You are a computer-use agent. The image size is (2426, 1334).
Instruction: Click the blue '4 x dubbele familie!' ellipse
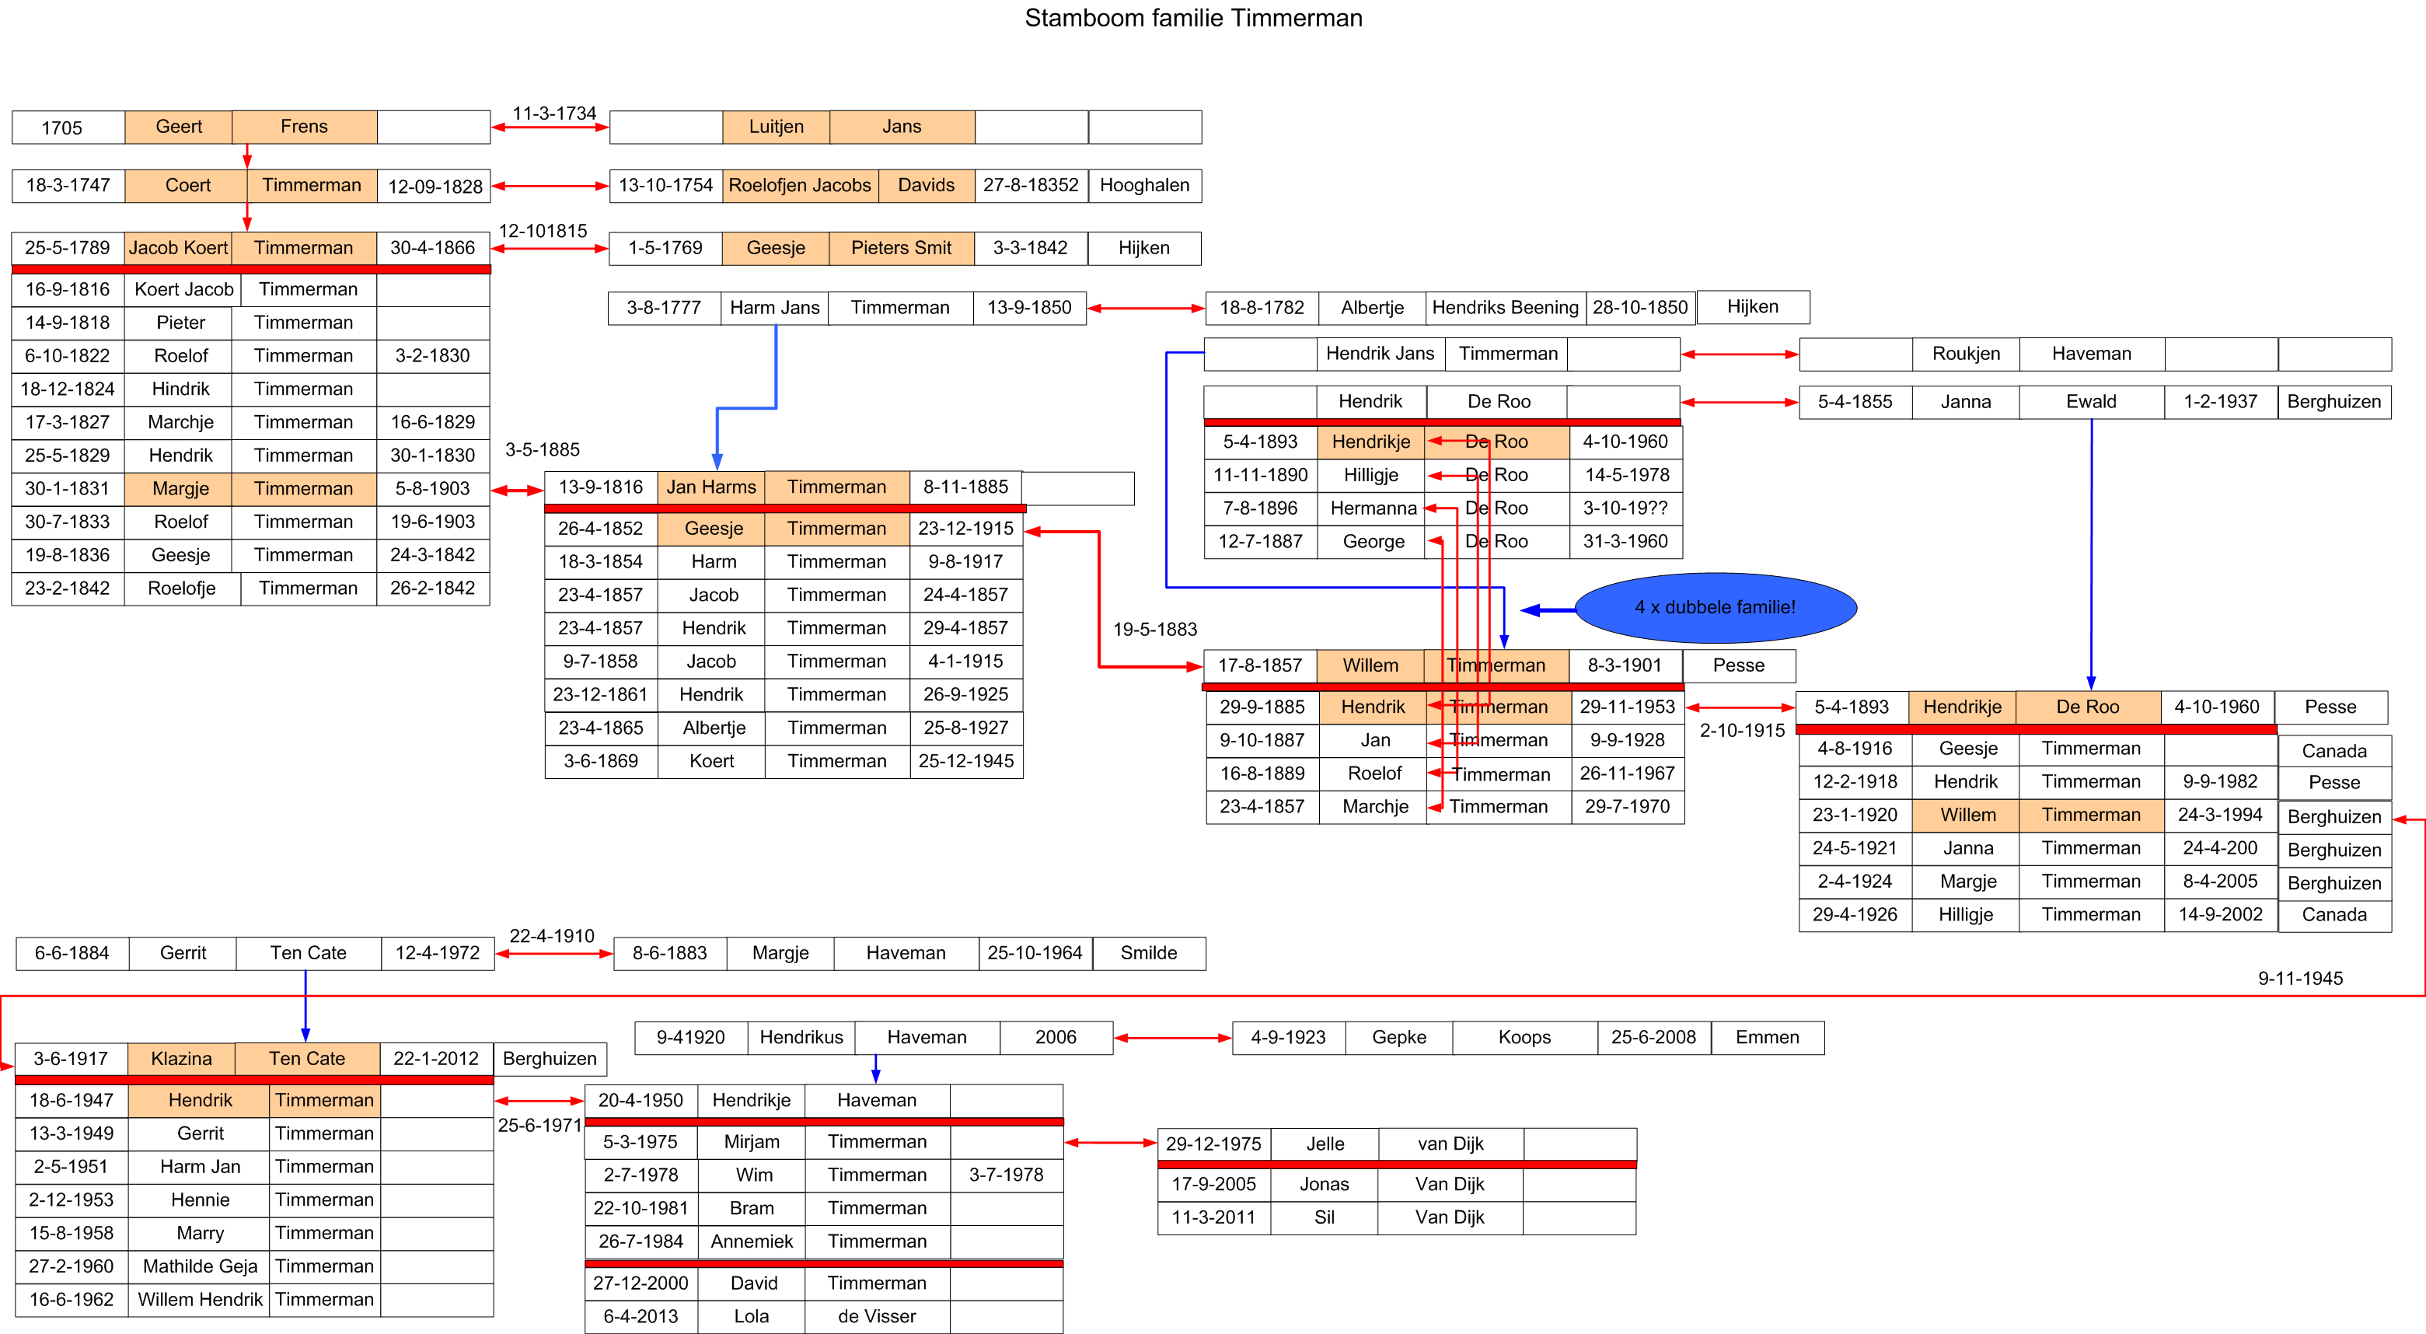[1714, 608]
